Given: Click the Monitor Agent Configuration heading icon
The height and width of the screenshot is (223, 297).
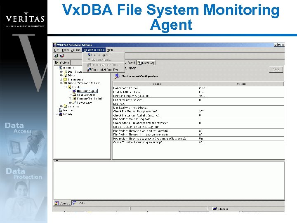Looking at the screenshot, I should click(x=117, y=76).
